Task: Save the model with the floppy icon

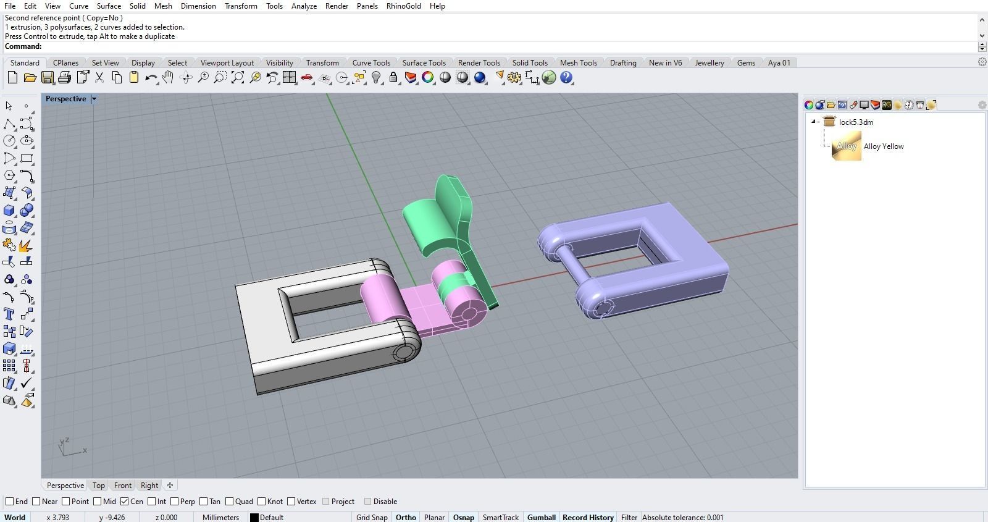Action: (47, 77)
